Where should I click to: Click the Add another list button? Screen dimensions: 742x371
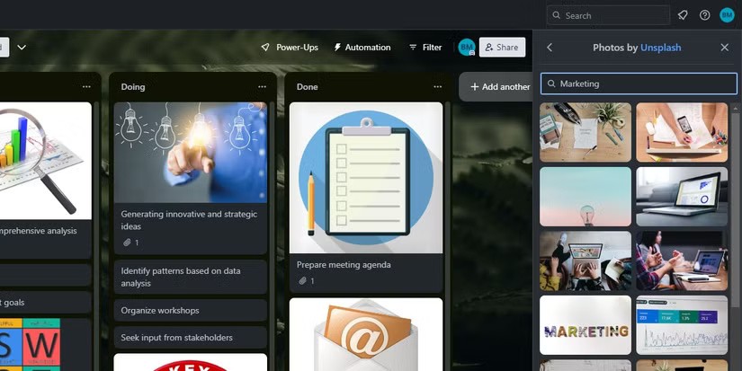(x=499, y=87)
